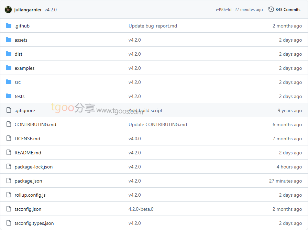
Task: Open the README.md file
Action: point(28,153)
